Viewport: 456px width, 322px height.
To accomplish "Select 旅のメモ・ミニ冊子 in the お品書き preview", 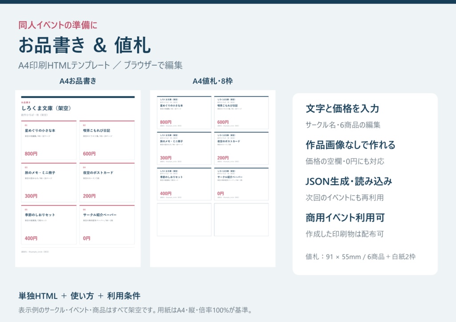I will tap(40, 173).
